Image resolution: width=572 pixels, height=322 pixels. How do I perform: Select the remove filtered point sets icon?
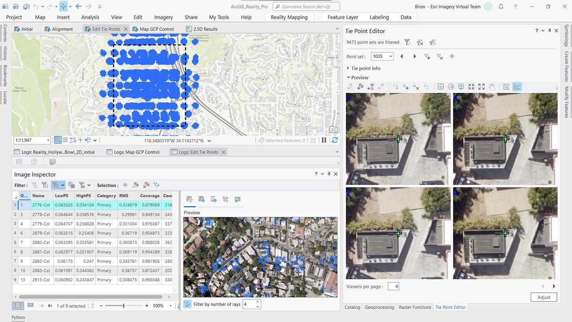(420, 42)
